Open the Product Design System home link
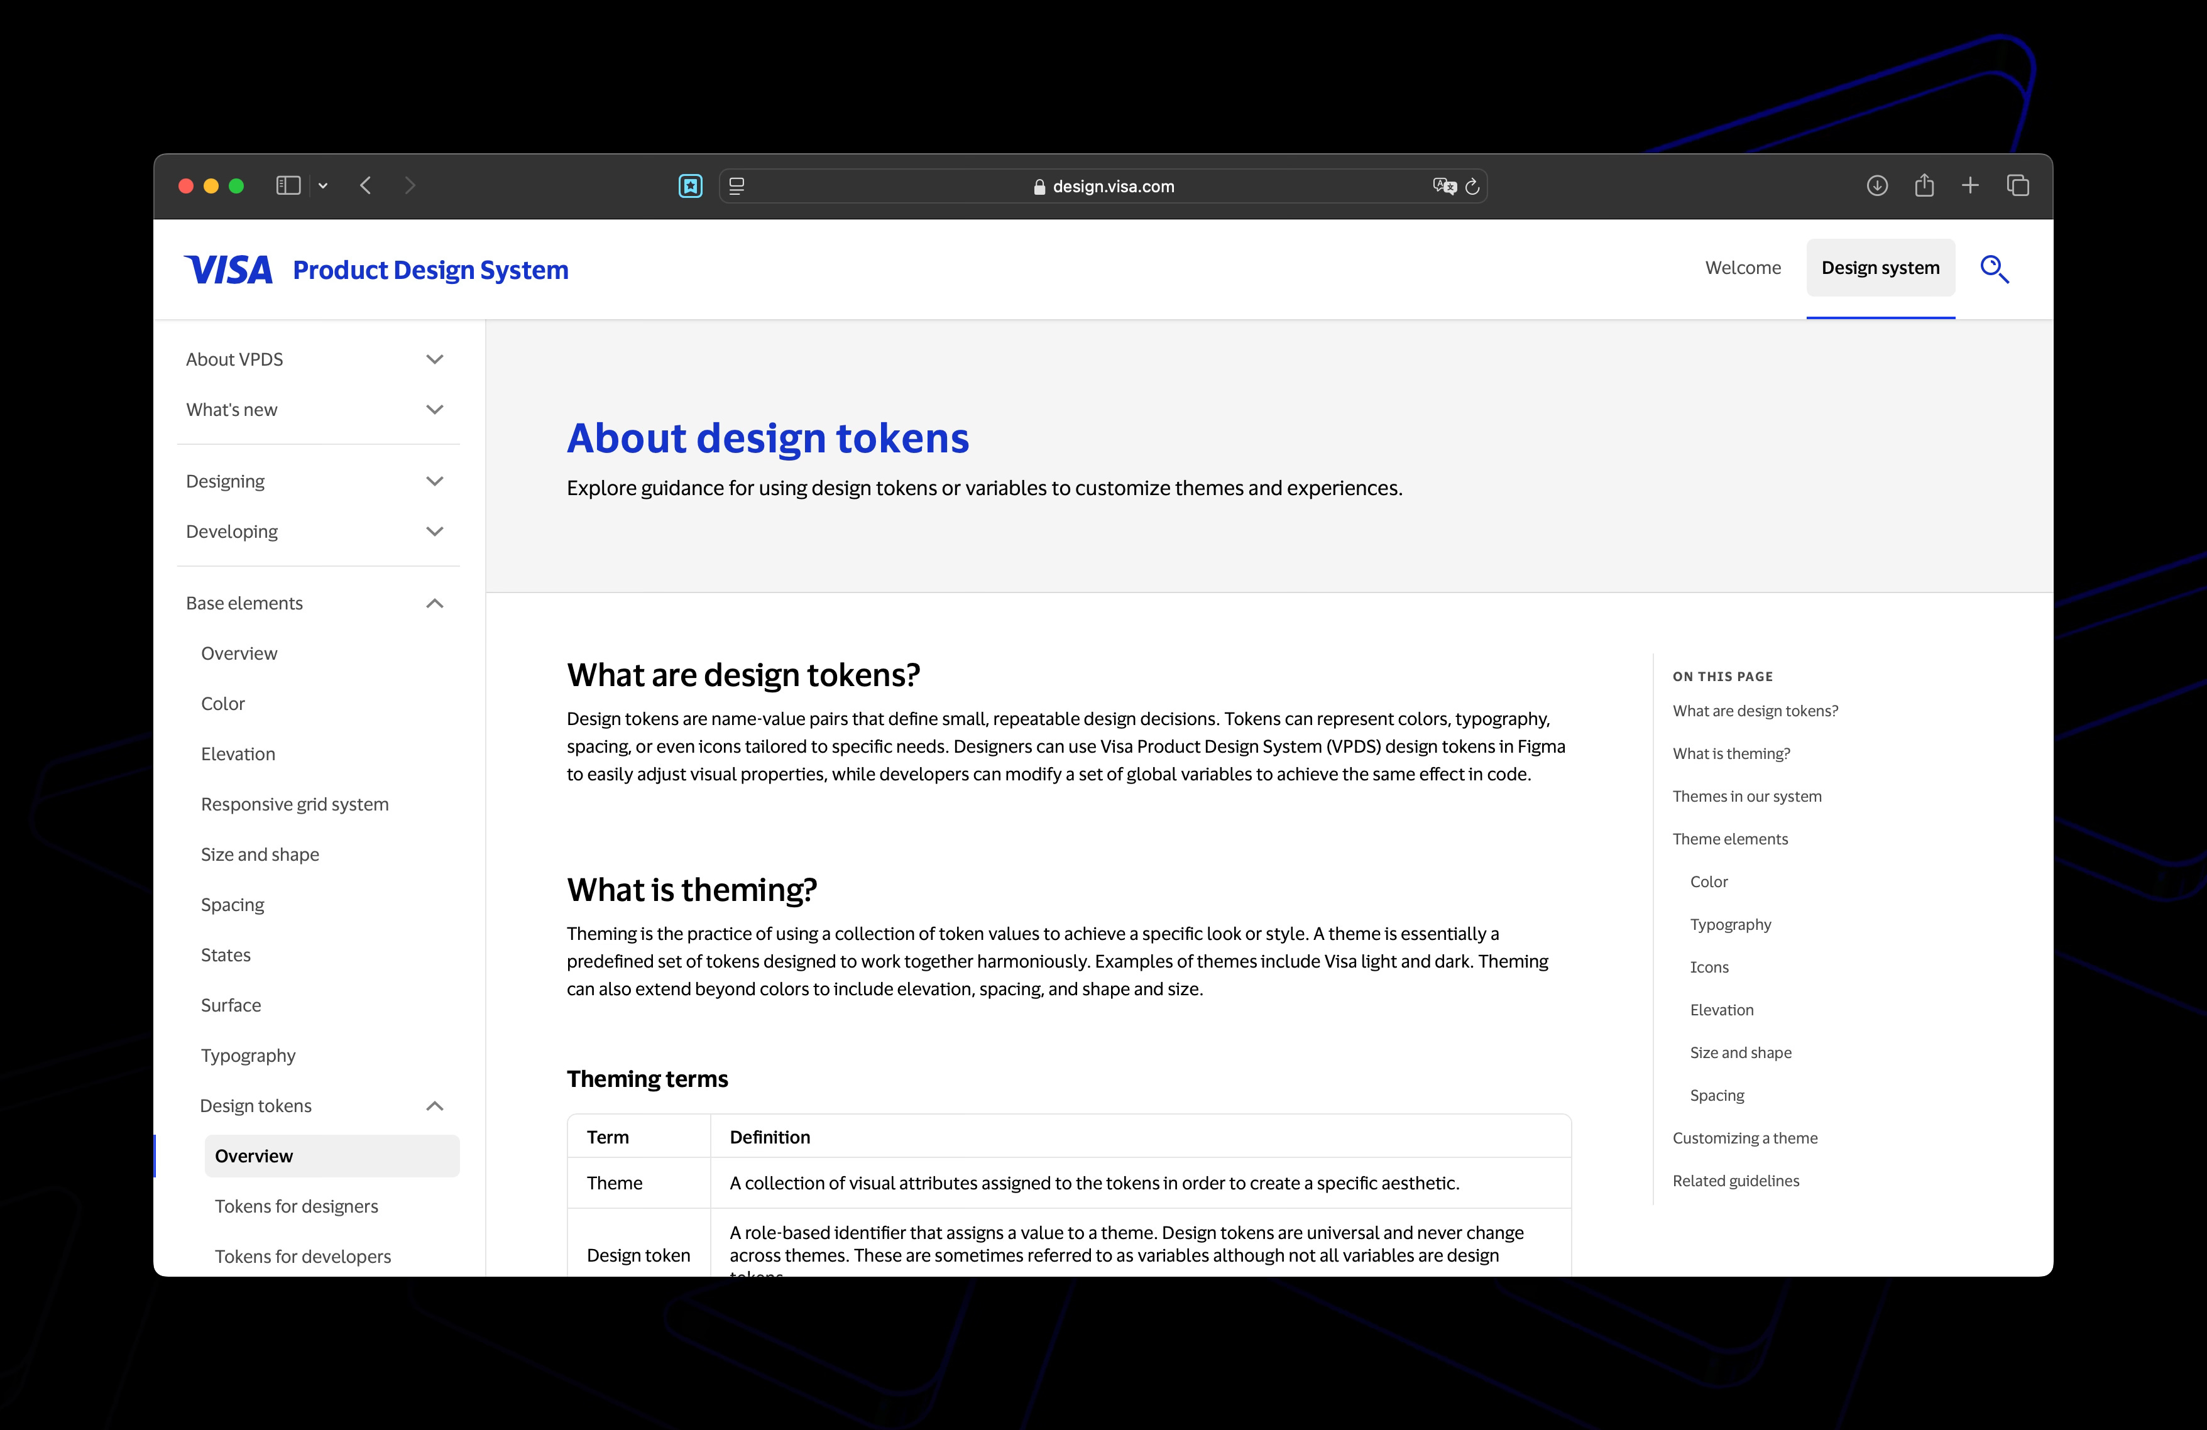Image resolution: width=2207 pixels, height=1430 pixels. coord(430,270)
